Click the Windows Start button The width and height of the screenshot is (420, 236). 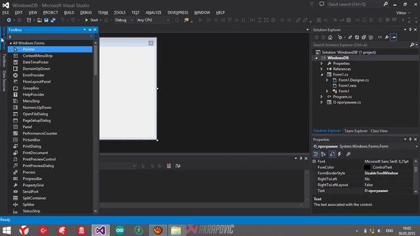7,230
